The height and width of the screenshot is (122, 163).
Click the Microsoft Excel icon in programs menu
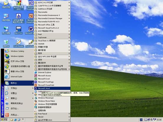click(36, 79)
